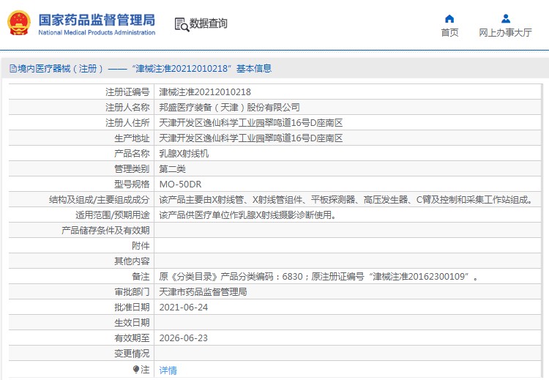Screen dimensions: 549x380
Task: Click the 适用范围/预期用途 label
Action: (x=113, y=215)
